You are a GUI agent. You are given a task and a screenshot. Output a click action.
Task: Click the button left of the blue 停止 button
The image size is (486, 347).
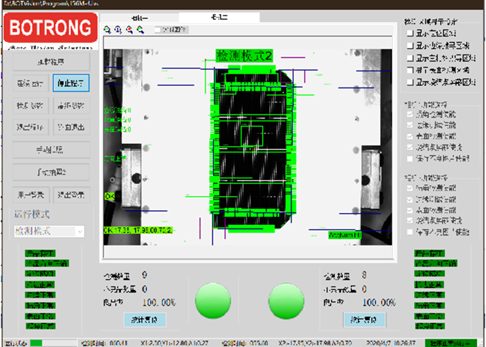[30, 83]
